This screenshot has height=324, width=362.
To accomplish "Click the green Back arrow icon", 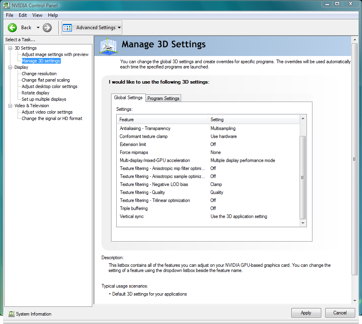I will (12, 28).
